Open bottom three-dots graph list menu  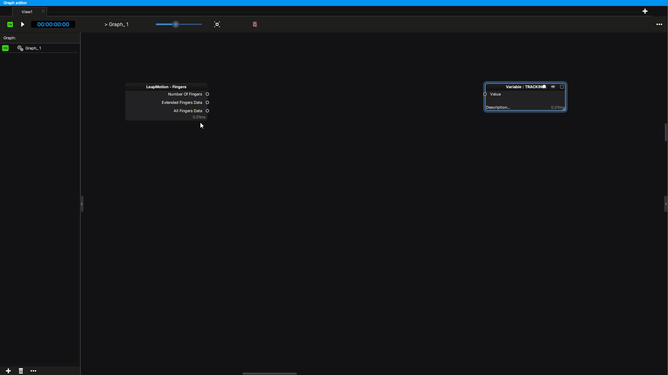[x=33, y=371]
